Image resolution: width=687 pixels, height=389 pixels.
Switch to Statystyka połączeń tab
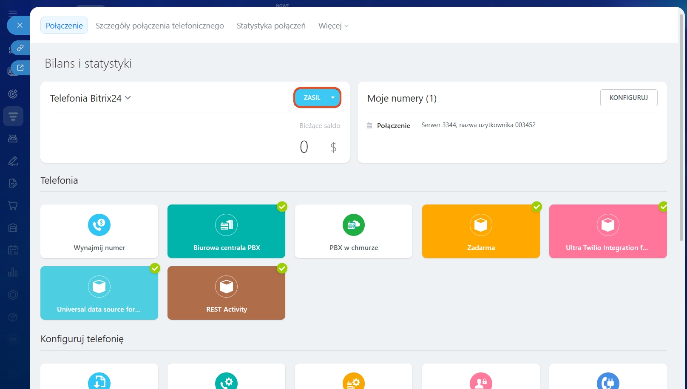pos(271,26)
